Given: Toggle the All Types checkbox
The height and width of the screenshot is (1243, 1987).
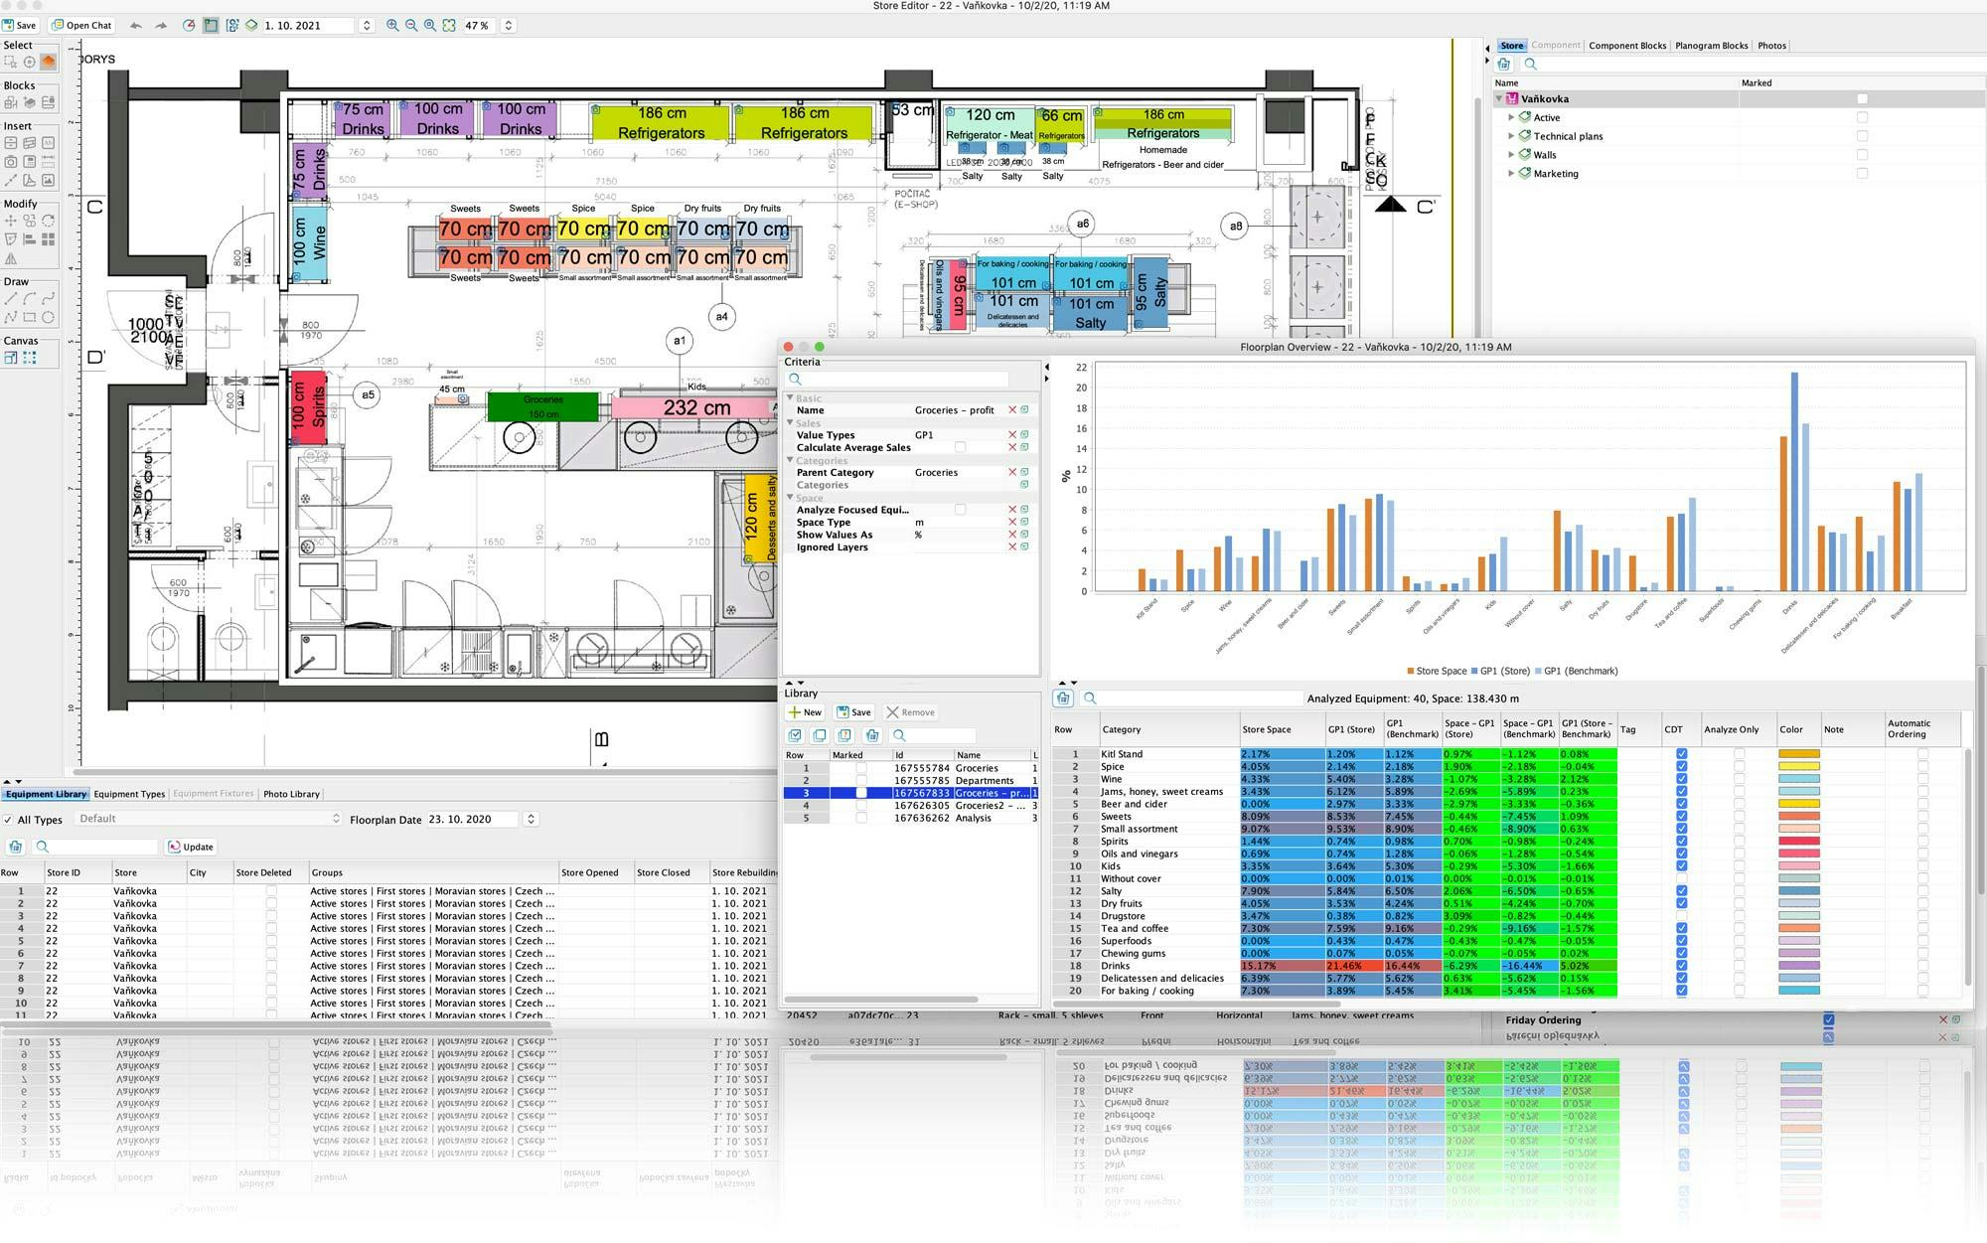Looking at the screenshot, I should coord(8,820).
